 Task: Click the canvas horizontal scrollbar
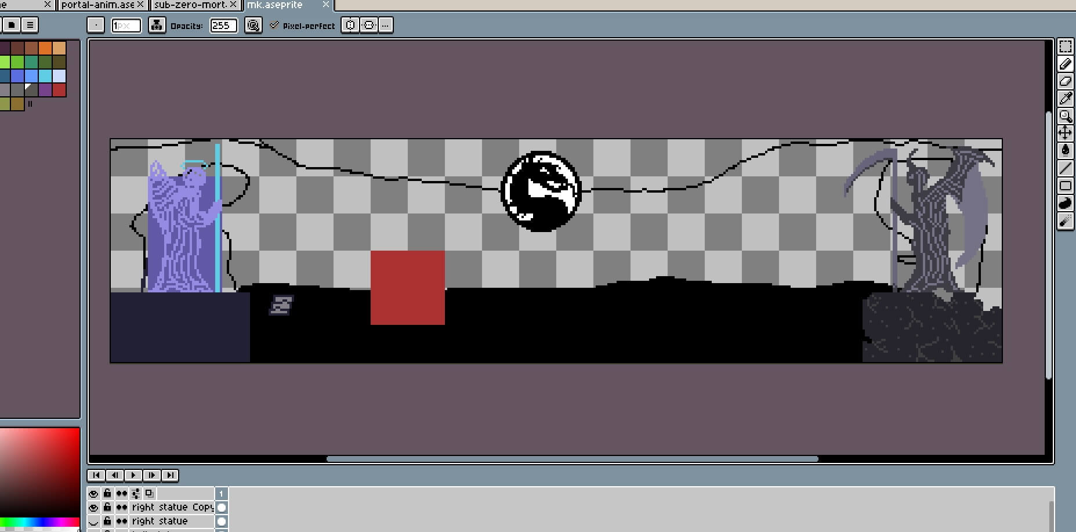572,459
